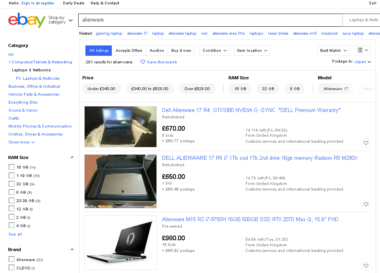The height and width of the screenshot is (273, 380).
Task: Switch to Buy it now tab
Action: point(181,51)
